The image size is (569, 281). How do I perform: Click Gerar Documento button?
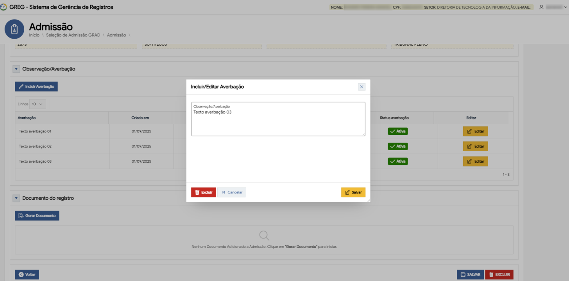pos(37,216)
